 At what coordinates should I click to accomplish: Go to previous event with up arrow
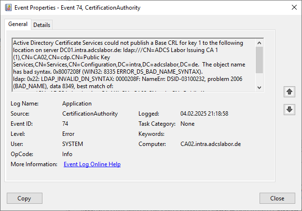[x=289, y=92]
